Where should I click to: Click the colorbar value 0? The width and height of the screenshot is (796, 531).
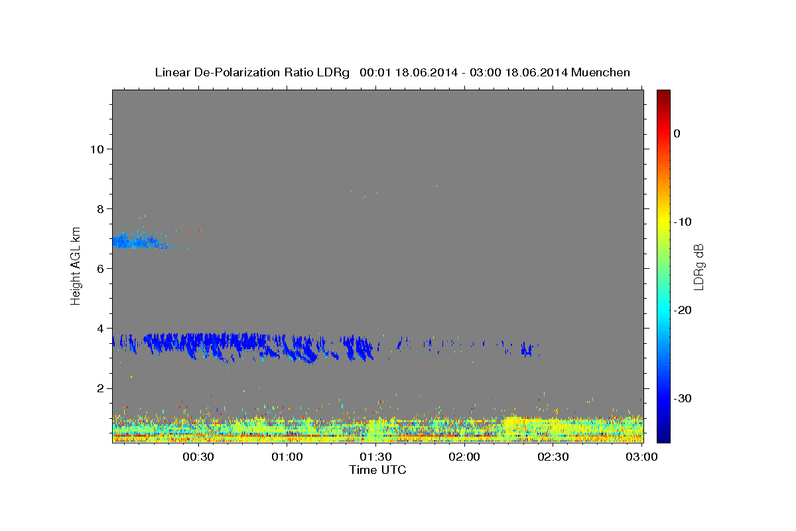pos(677,133)
